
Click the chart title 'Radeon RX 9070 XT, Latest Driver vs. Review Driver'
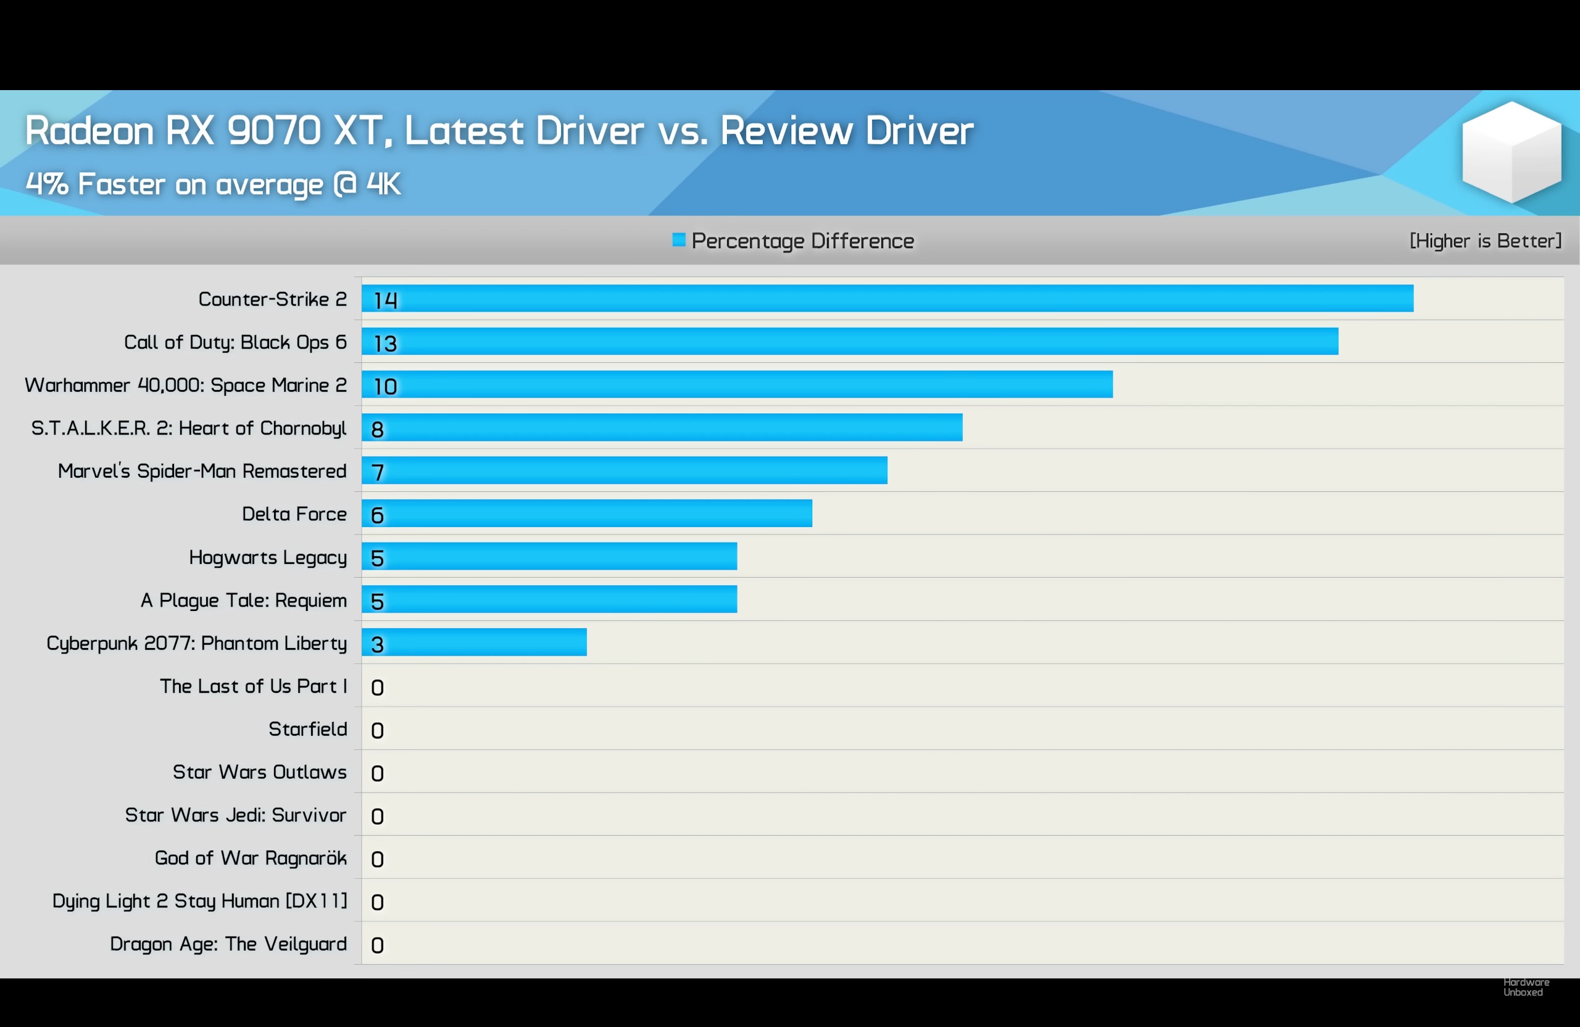tap(499, 130)
